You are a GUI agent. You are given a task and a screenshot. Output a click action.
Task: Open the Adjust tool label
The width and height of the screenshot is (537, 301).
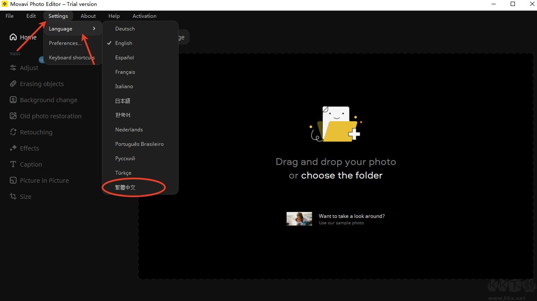pyautogui.click(x=29, y=68)
